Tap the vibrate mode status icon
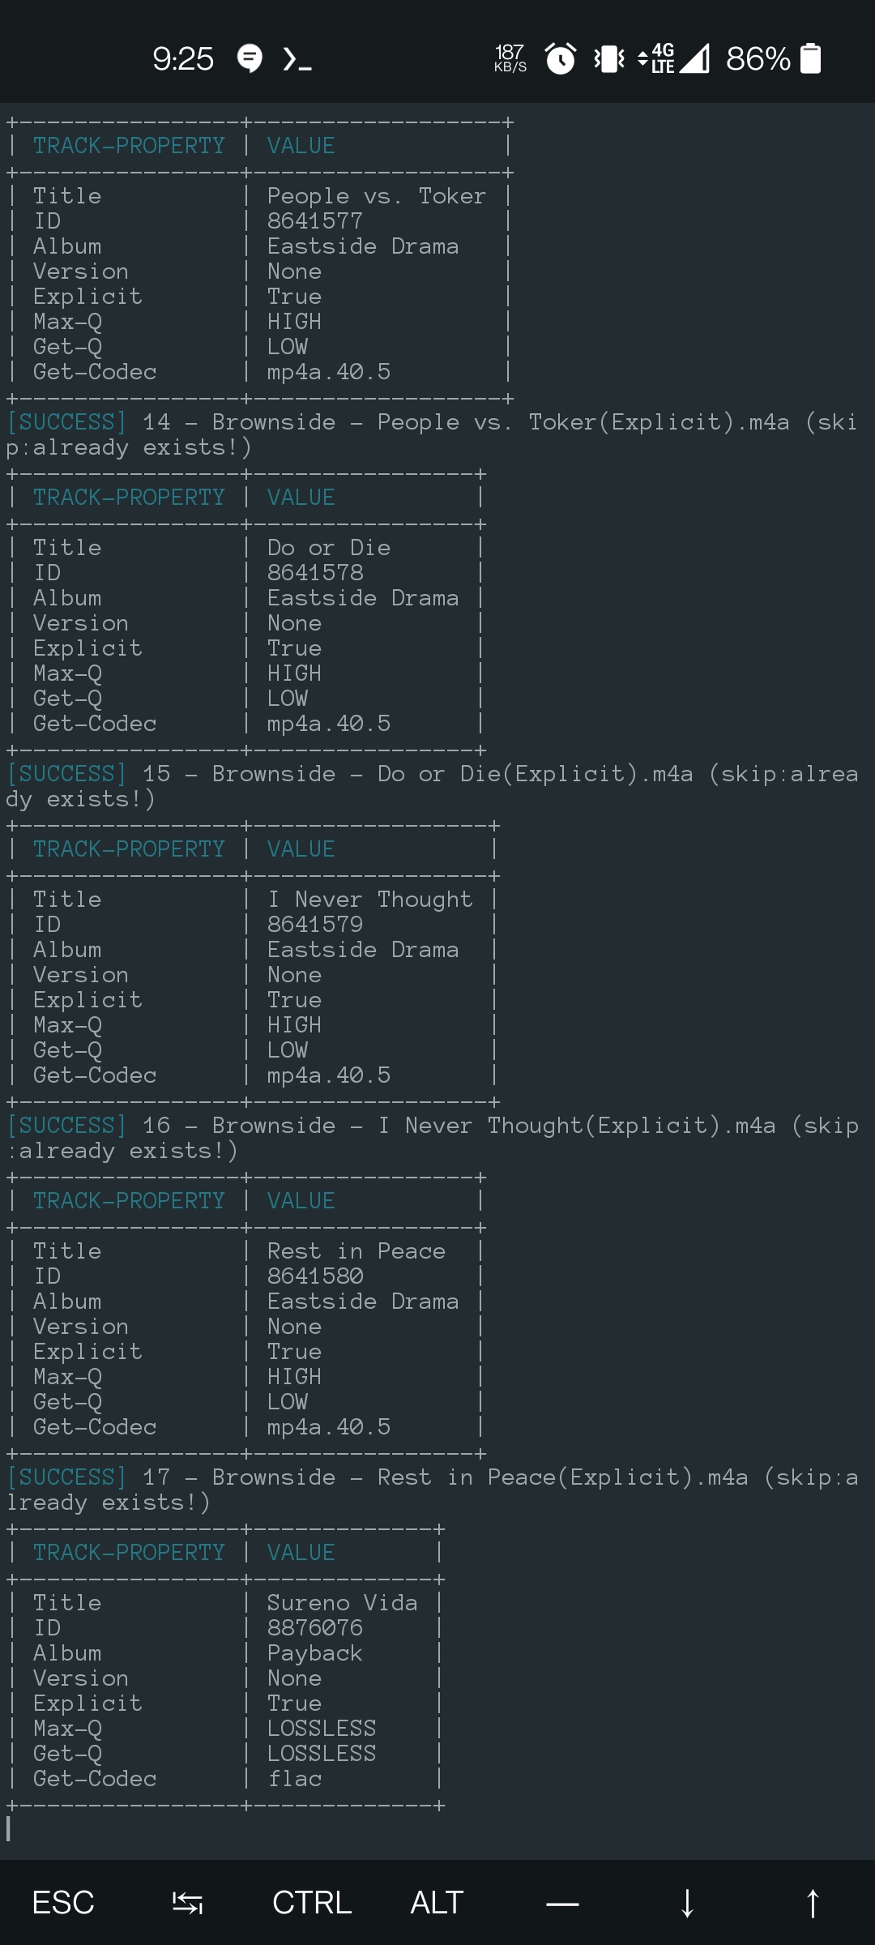The width and height of the screenshot is (875, 1945). tap(608, 58)
